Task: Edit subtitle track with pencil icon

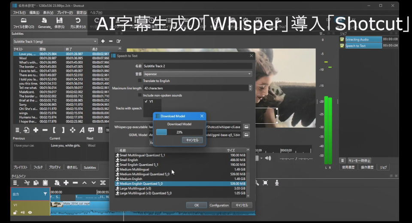Action: coord(118,41)
